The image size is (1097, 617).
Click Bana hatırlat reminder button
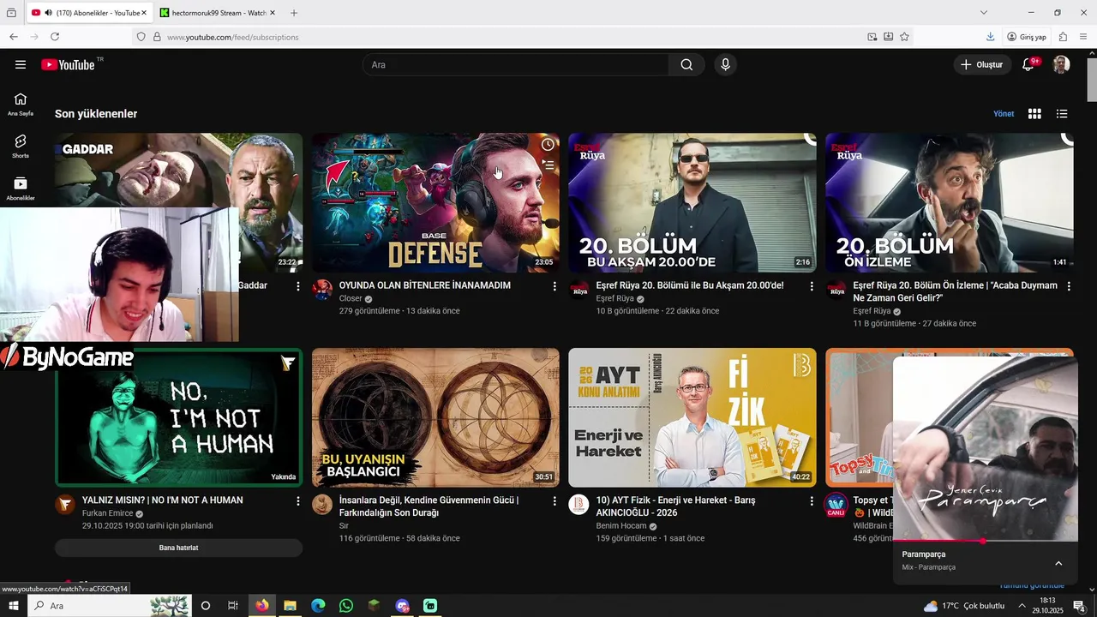tap(178, 548)
